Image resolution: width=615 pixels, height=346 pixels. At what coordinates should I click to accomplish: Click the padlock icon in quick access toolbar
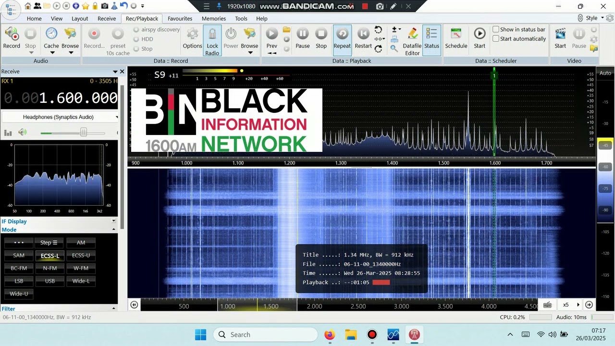pos(96,6)
